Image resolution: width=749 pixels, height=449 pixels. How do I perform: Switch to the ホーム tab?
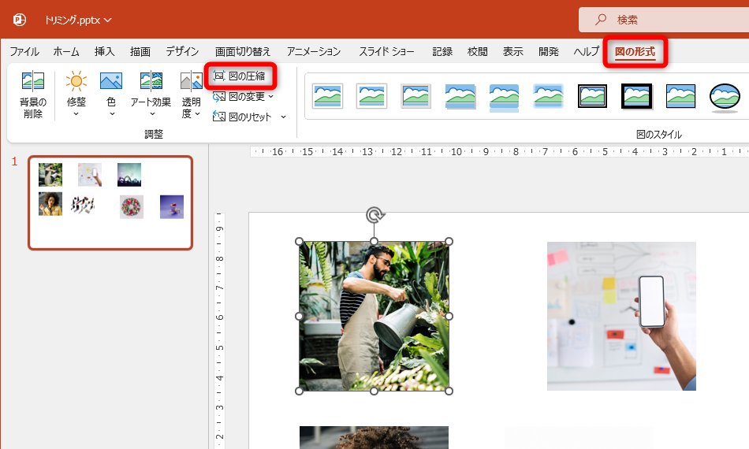[66, 51]
